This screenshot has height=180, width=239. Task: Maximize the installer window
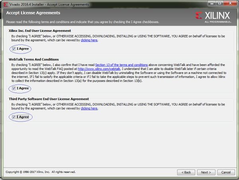click(219, 3)
